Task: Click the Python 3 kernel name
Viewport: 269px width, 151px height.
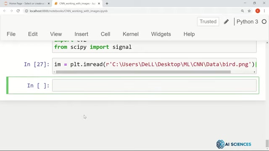Action: pyautogui.click(x=247, y=21)
